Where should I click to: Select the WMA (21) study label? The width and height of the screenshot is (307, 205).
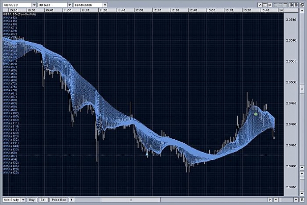pyautogui.click(x=10, y=27)
